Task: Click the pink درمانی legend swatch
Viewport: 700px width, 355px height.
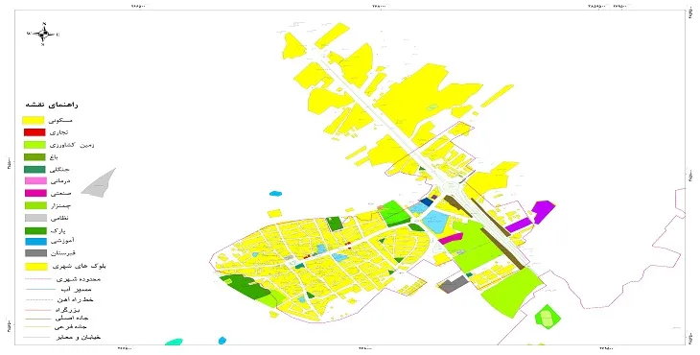Action: coord(35,180)
